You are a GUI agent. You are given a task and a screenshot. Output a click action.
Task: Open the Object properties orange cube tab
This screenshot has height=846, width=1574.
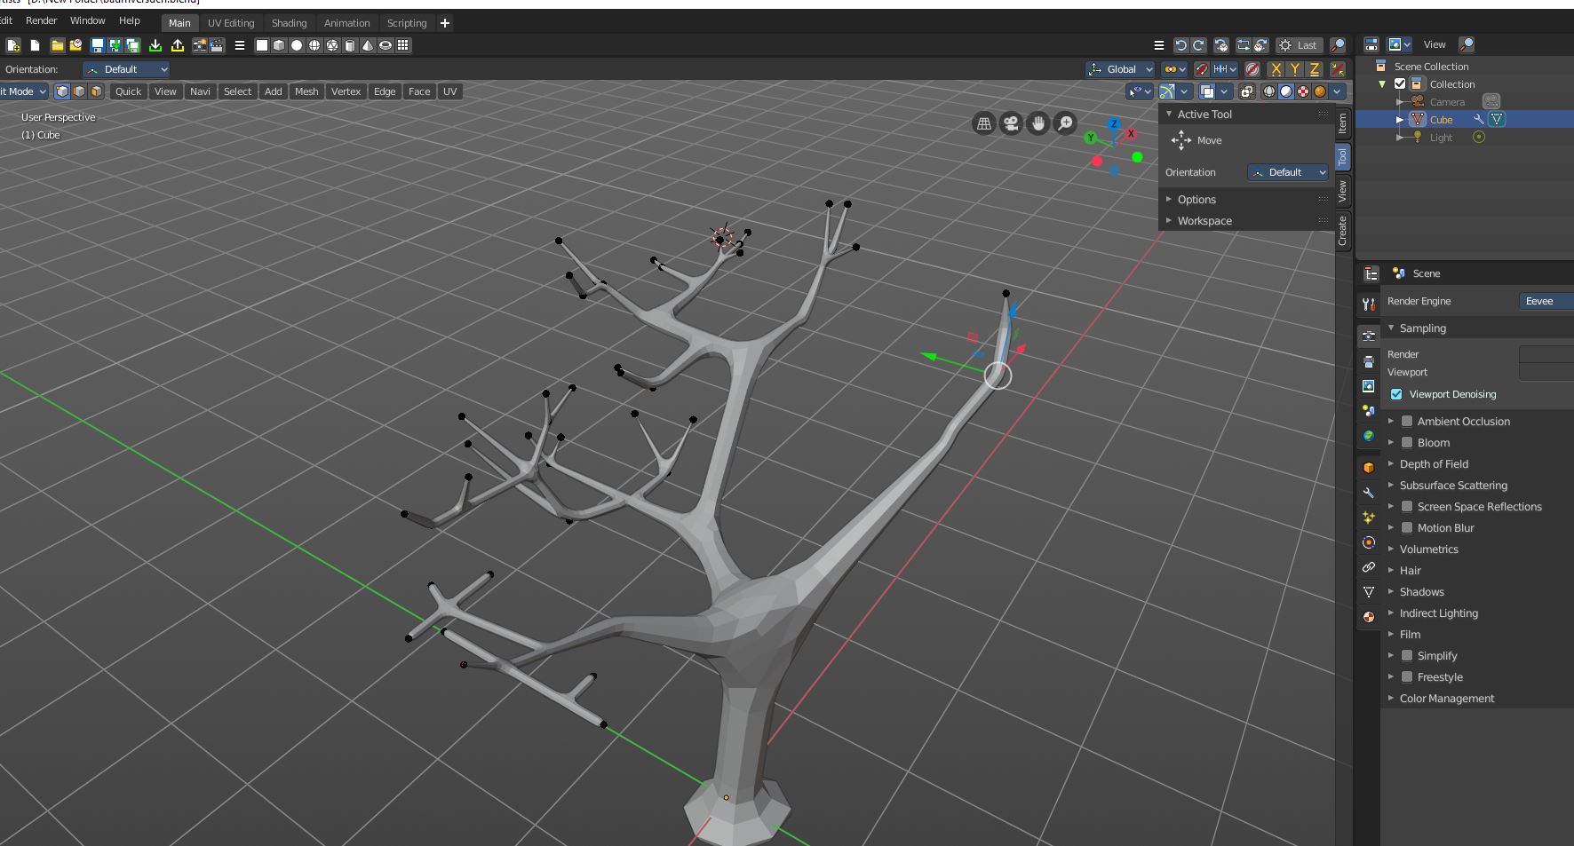1369,468
